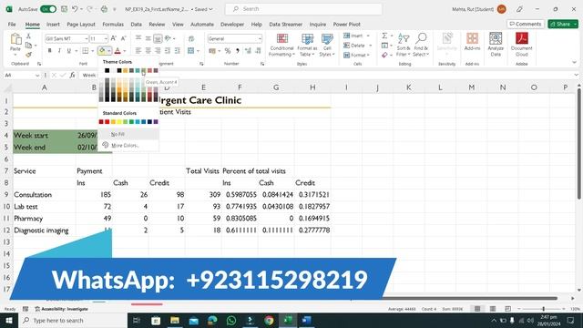583x328 pixels.
Task: Collapse the ribbon with the chevron
Action: (575, 63)
